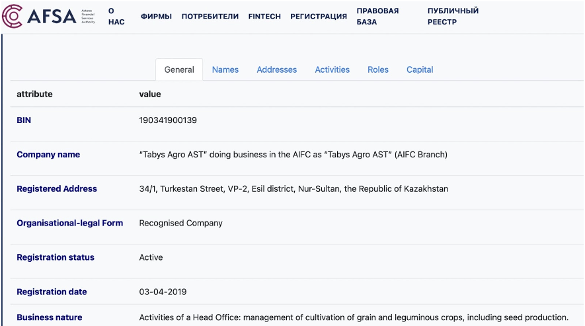Click the Recognised Company value
The height and width of the screenshot is (326, 585).
point(181,224)
